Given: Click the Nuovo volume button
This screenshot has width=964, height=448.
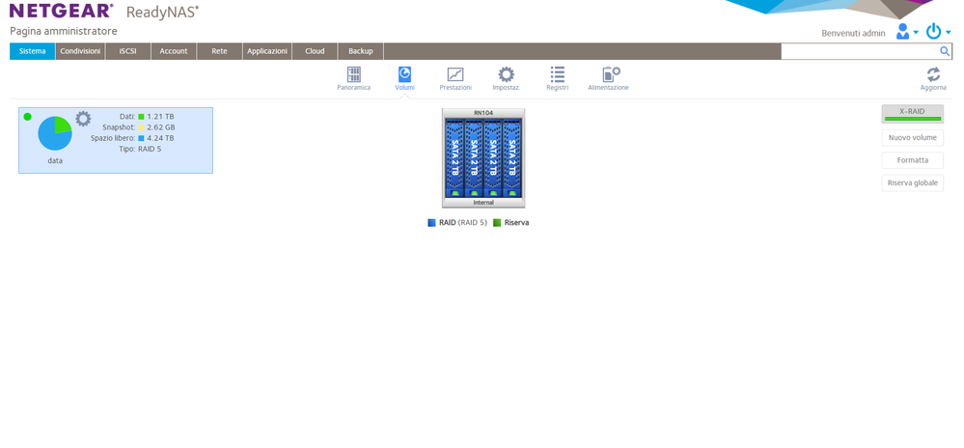Looking at the screenshot, I should coord(912,138).
